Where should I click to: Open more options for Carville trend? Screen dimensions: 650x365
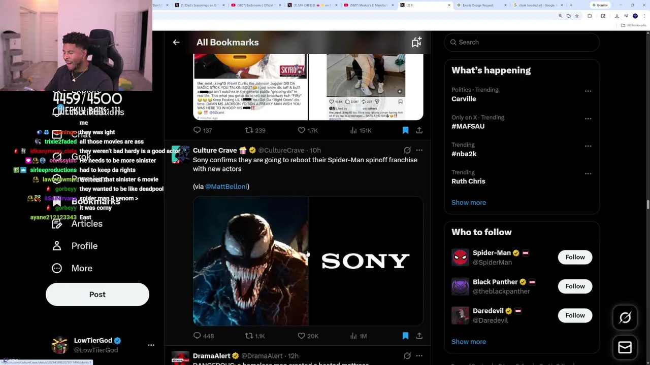[x=588, y=91]
